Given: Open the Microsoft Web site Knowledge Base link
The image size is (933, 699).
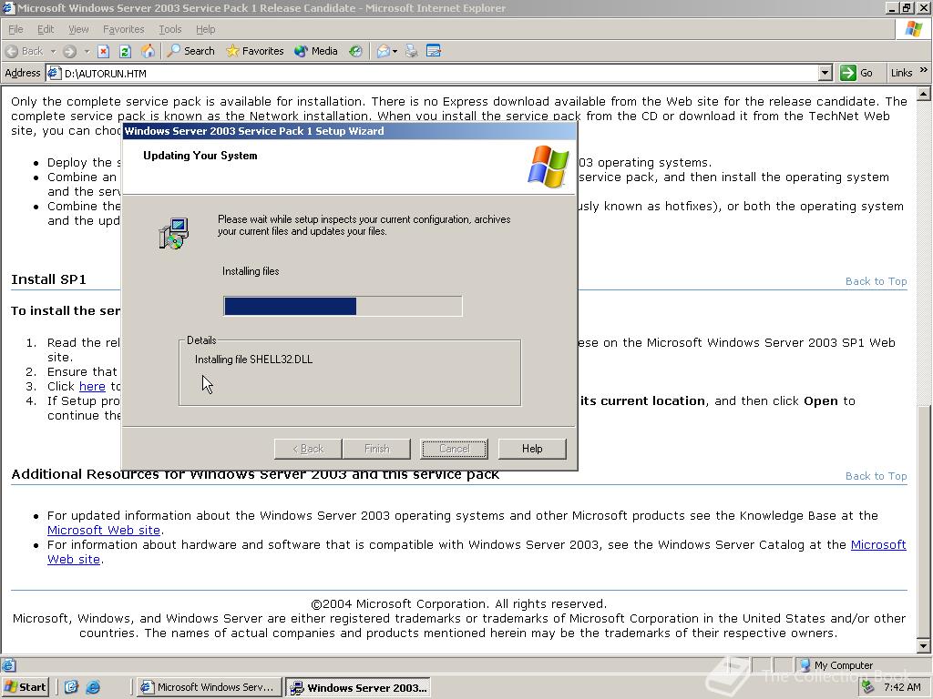Looking at the screenshot, I should pyautogui.click(x=104, y=531).
